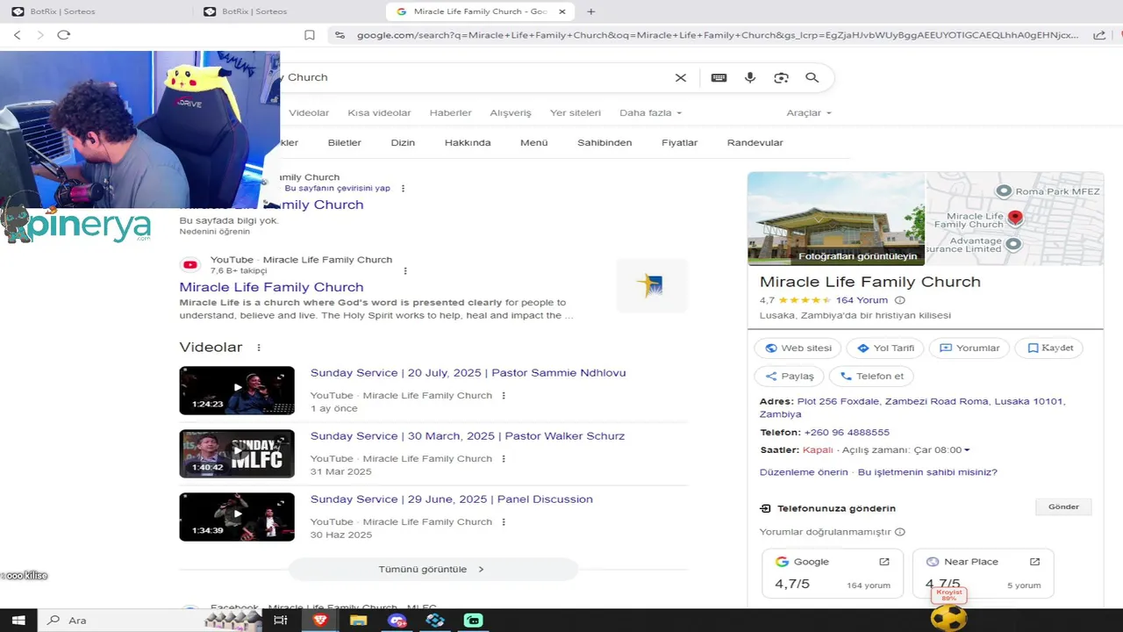Click Bu işletmenin sahibi misiniz link
This screenshot has height=632, width=1123.
[927, 472]
